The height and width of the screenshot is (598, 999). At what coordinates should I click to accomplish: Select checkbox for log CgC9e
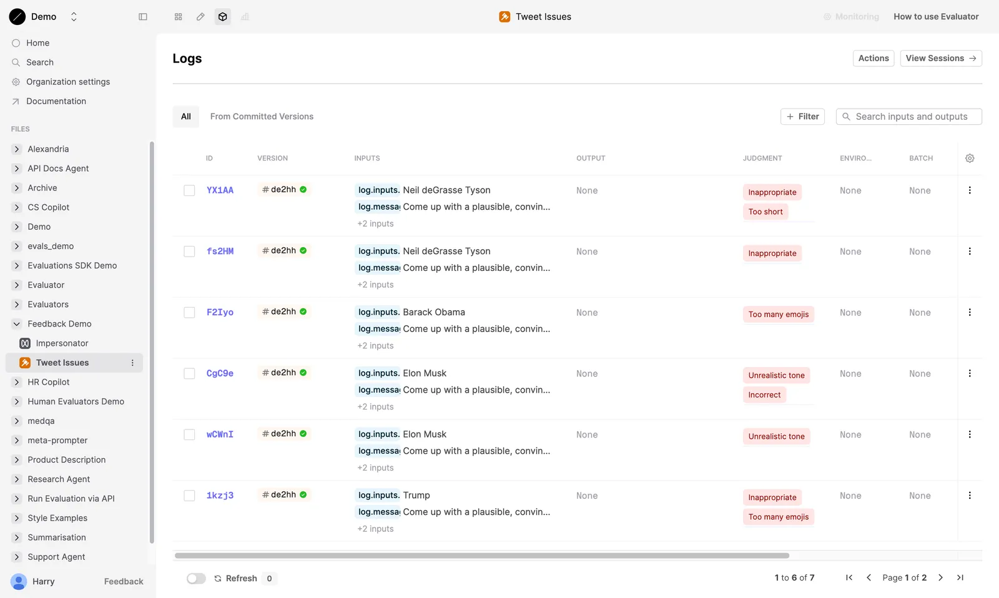tap(189, 374)
